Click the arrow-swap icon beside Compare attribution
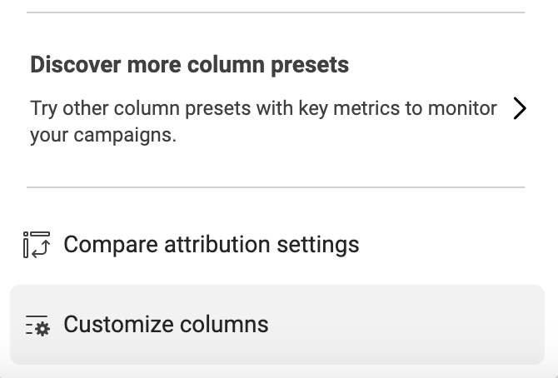The image size is (558, 378). click(37, 245)
